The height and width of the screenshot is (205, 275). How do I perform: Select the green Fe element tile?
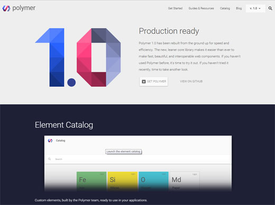click(x=91, y=181)
